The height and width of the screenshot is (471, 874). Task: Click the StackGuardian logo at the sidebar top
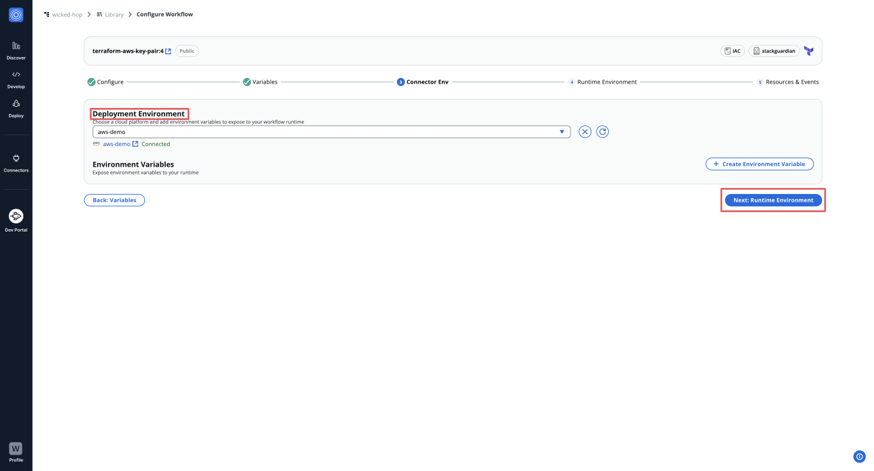(x=16, y=15)
